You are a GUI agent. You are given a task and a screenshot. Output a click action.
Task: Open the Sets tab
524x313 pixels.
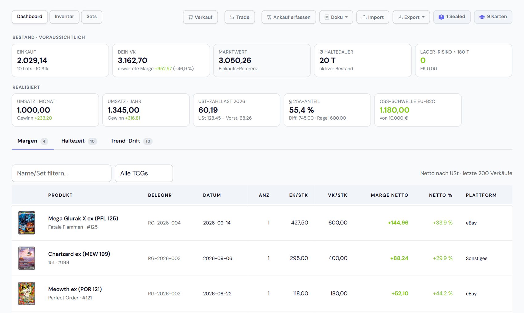click(92, 17)
